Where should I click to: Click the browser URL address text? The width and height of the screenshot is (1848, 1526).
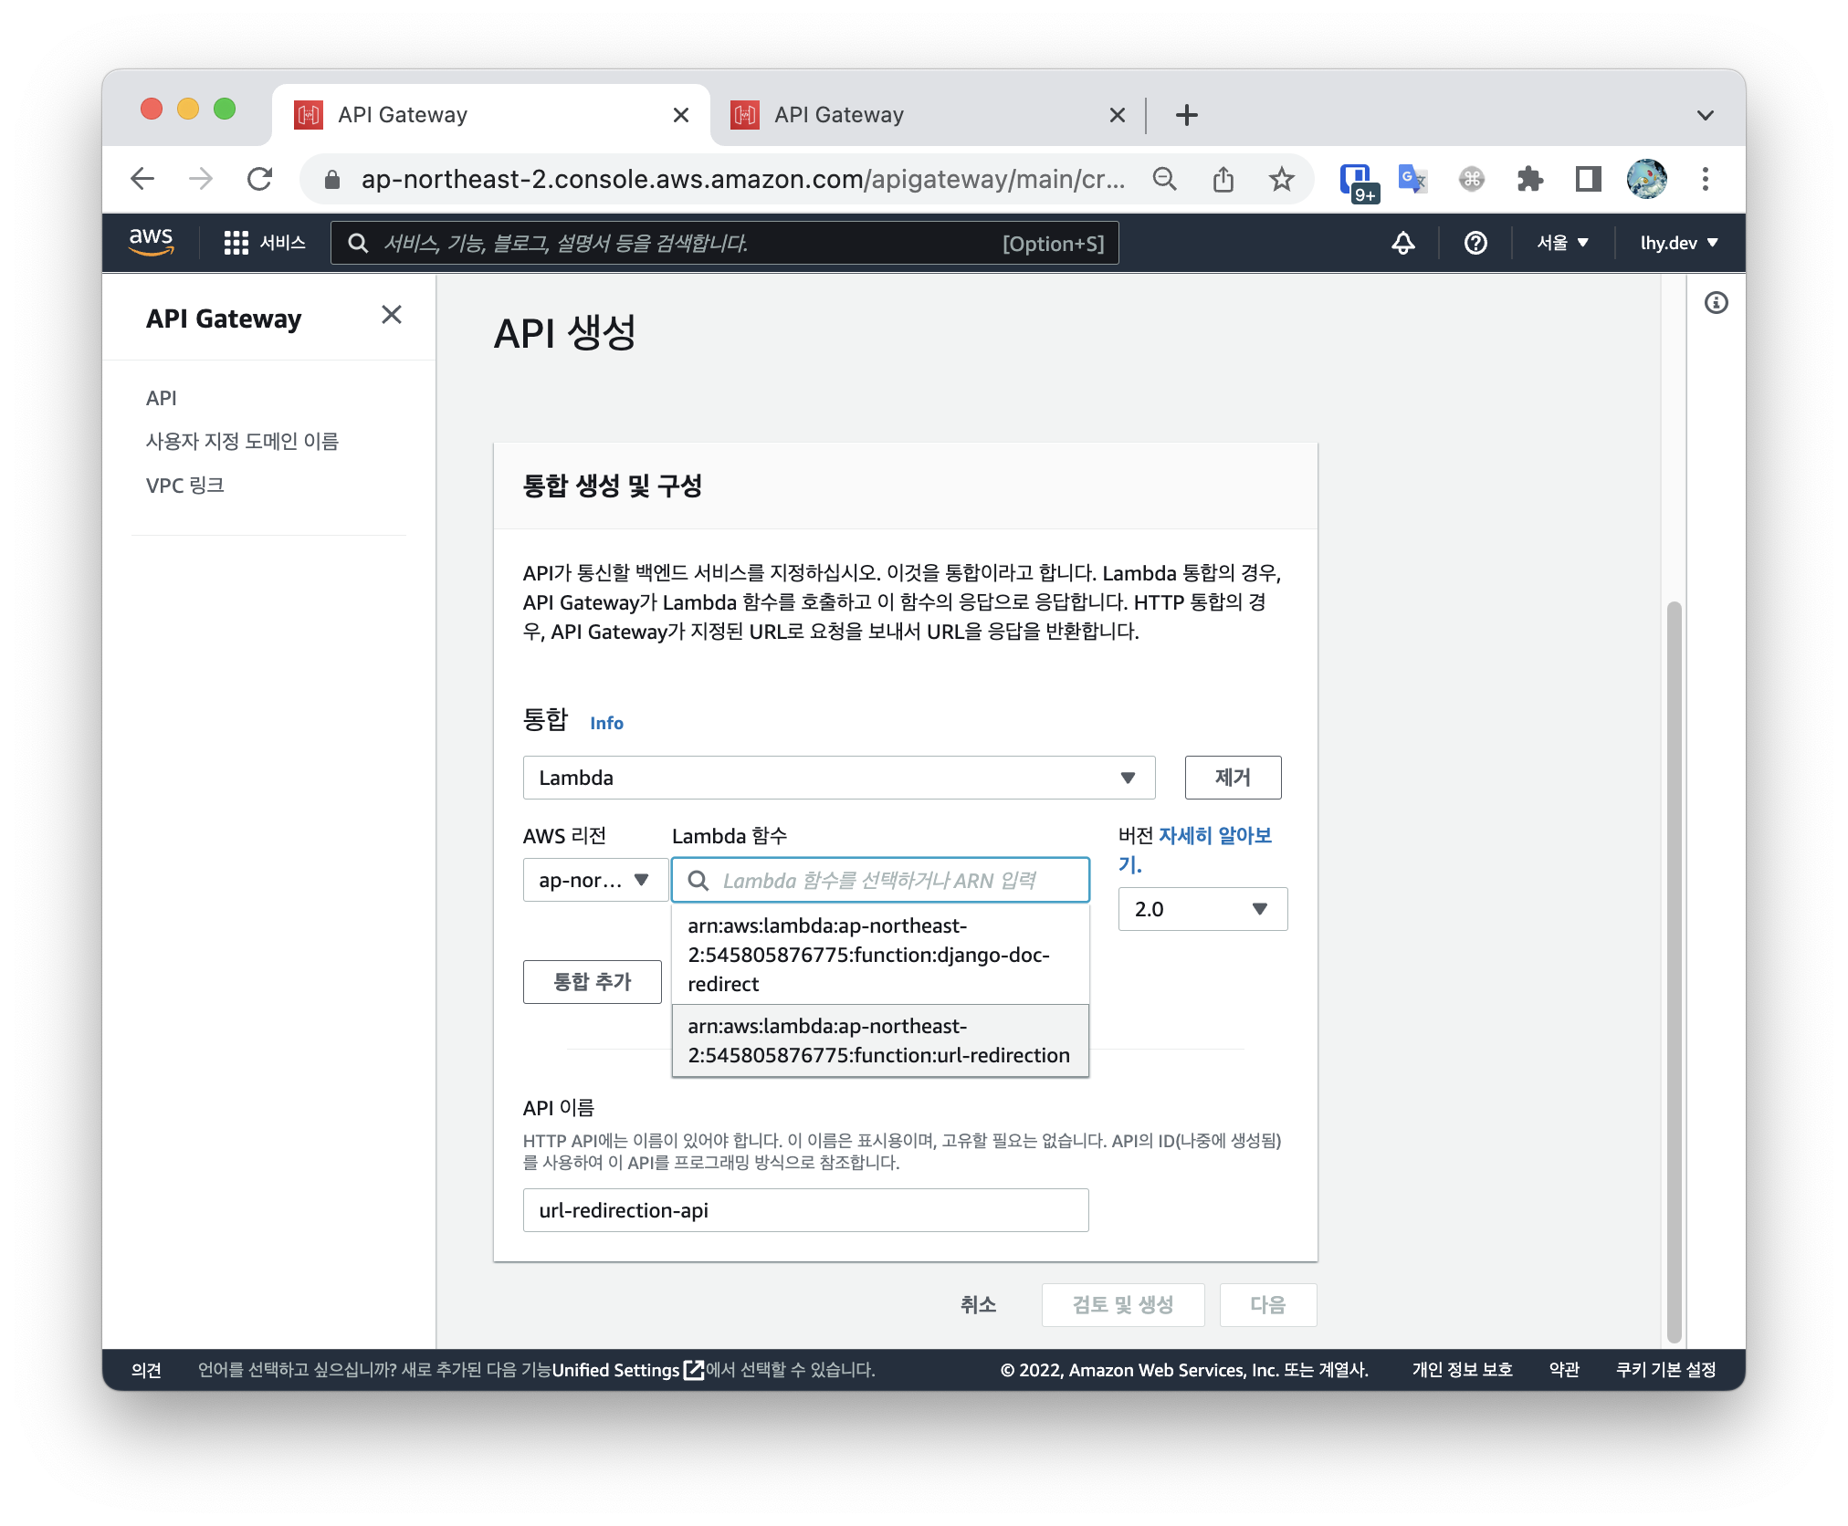tap(742, 179)
